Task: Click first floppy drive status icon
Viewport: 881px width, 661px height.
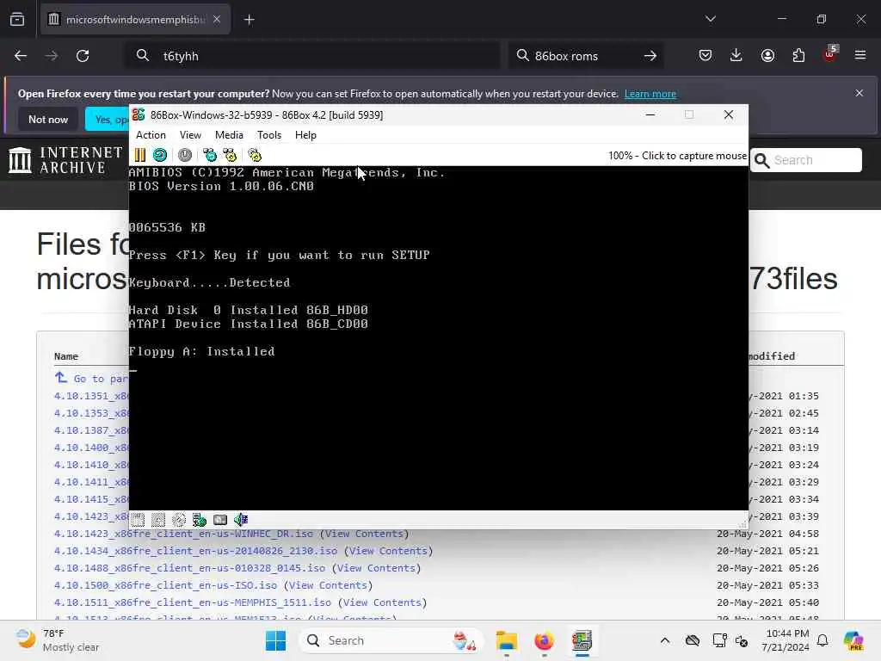Action: point(138,520)
